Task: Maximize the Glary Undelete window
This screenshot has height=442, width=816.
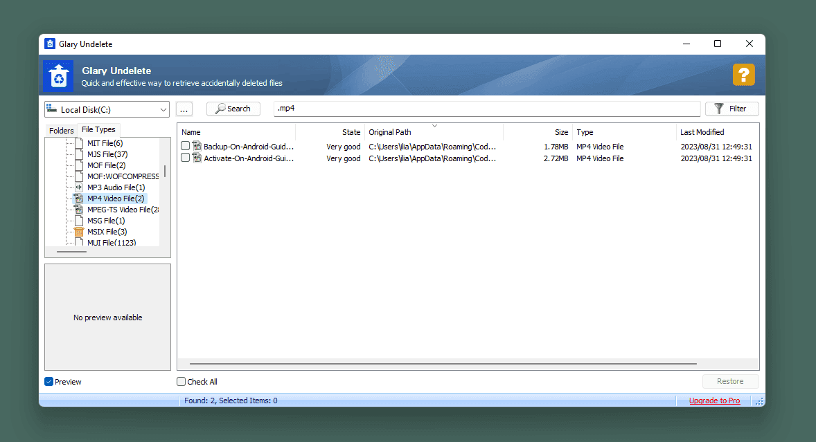Action: 718,44
